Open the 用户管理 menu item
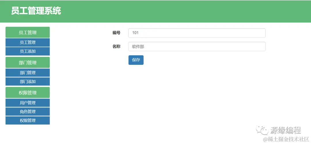Viewport: 311px width, 144px height. coord(28,103)
